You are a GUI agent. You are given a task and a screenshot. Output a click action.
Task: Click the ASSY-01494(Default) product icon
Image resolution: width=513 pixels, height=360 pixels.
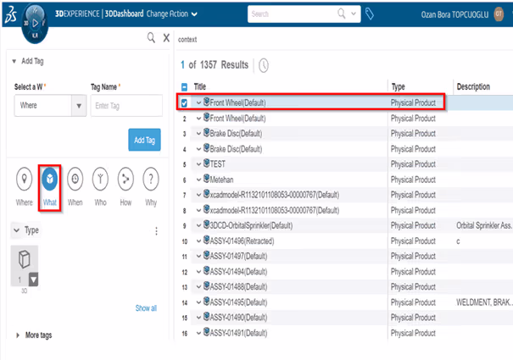click(206, 271)
